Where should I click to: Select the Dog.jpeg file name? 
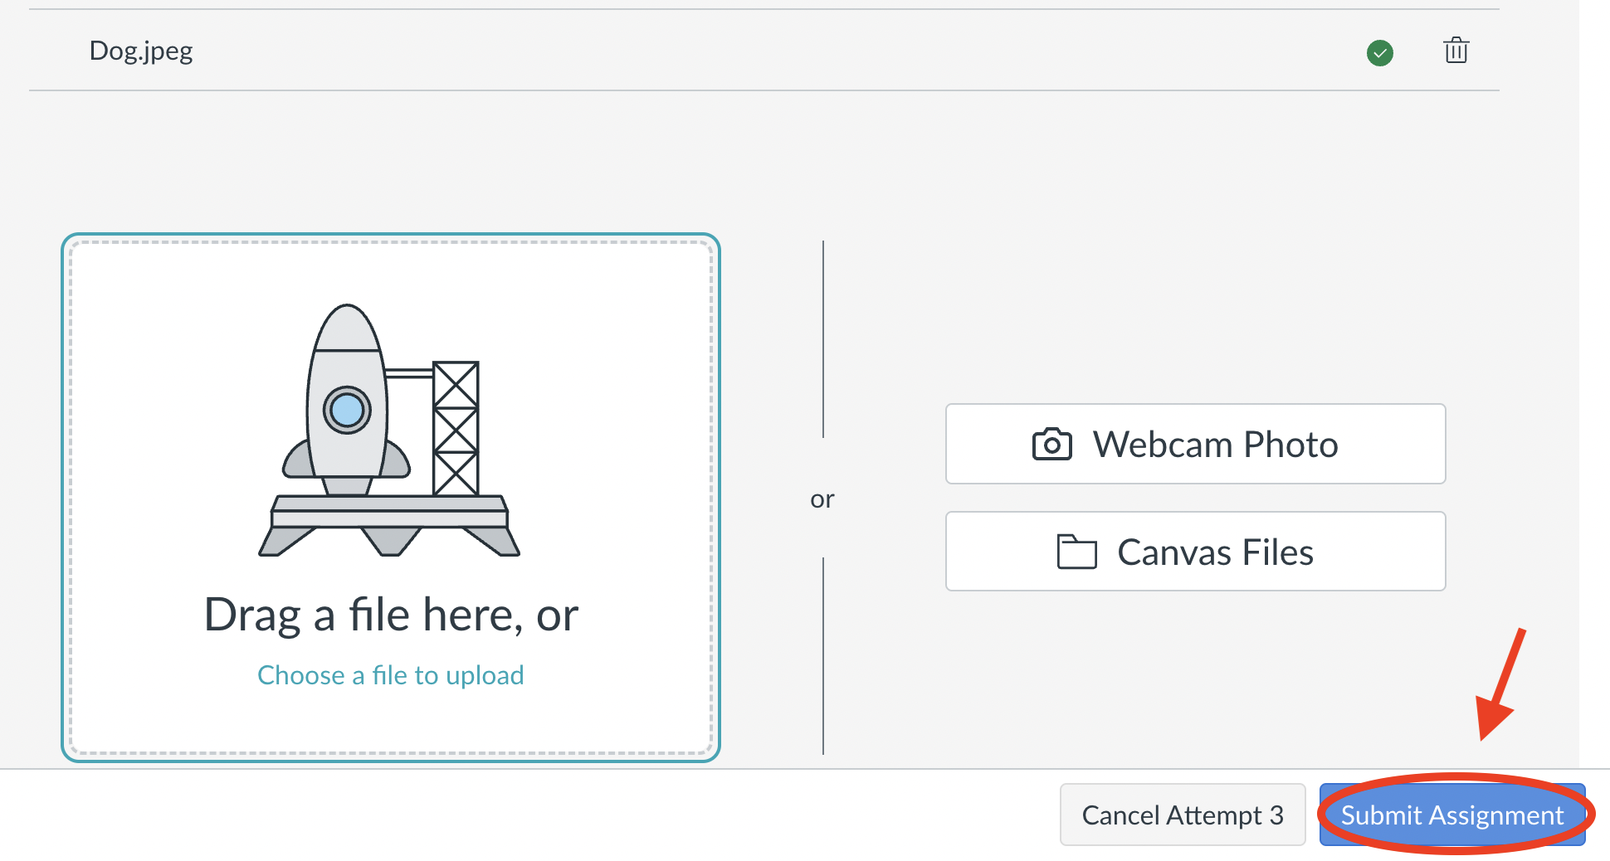pyautogui.click(x=141, y=51)
